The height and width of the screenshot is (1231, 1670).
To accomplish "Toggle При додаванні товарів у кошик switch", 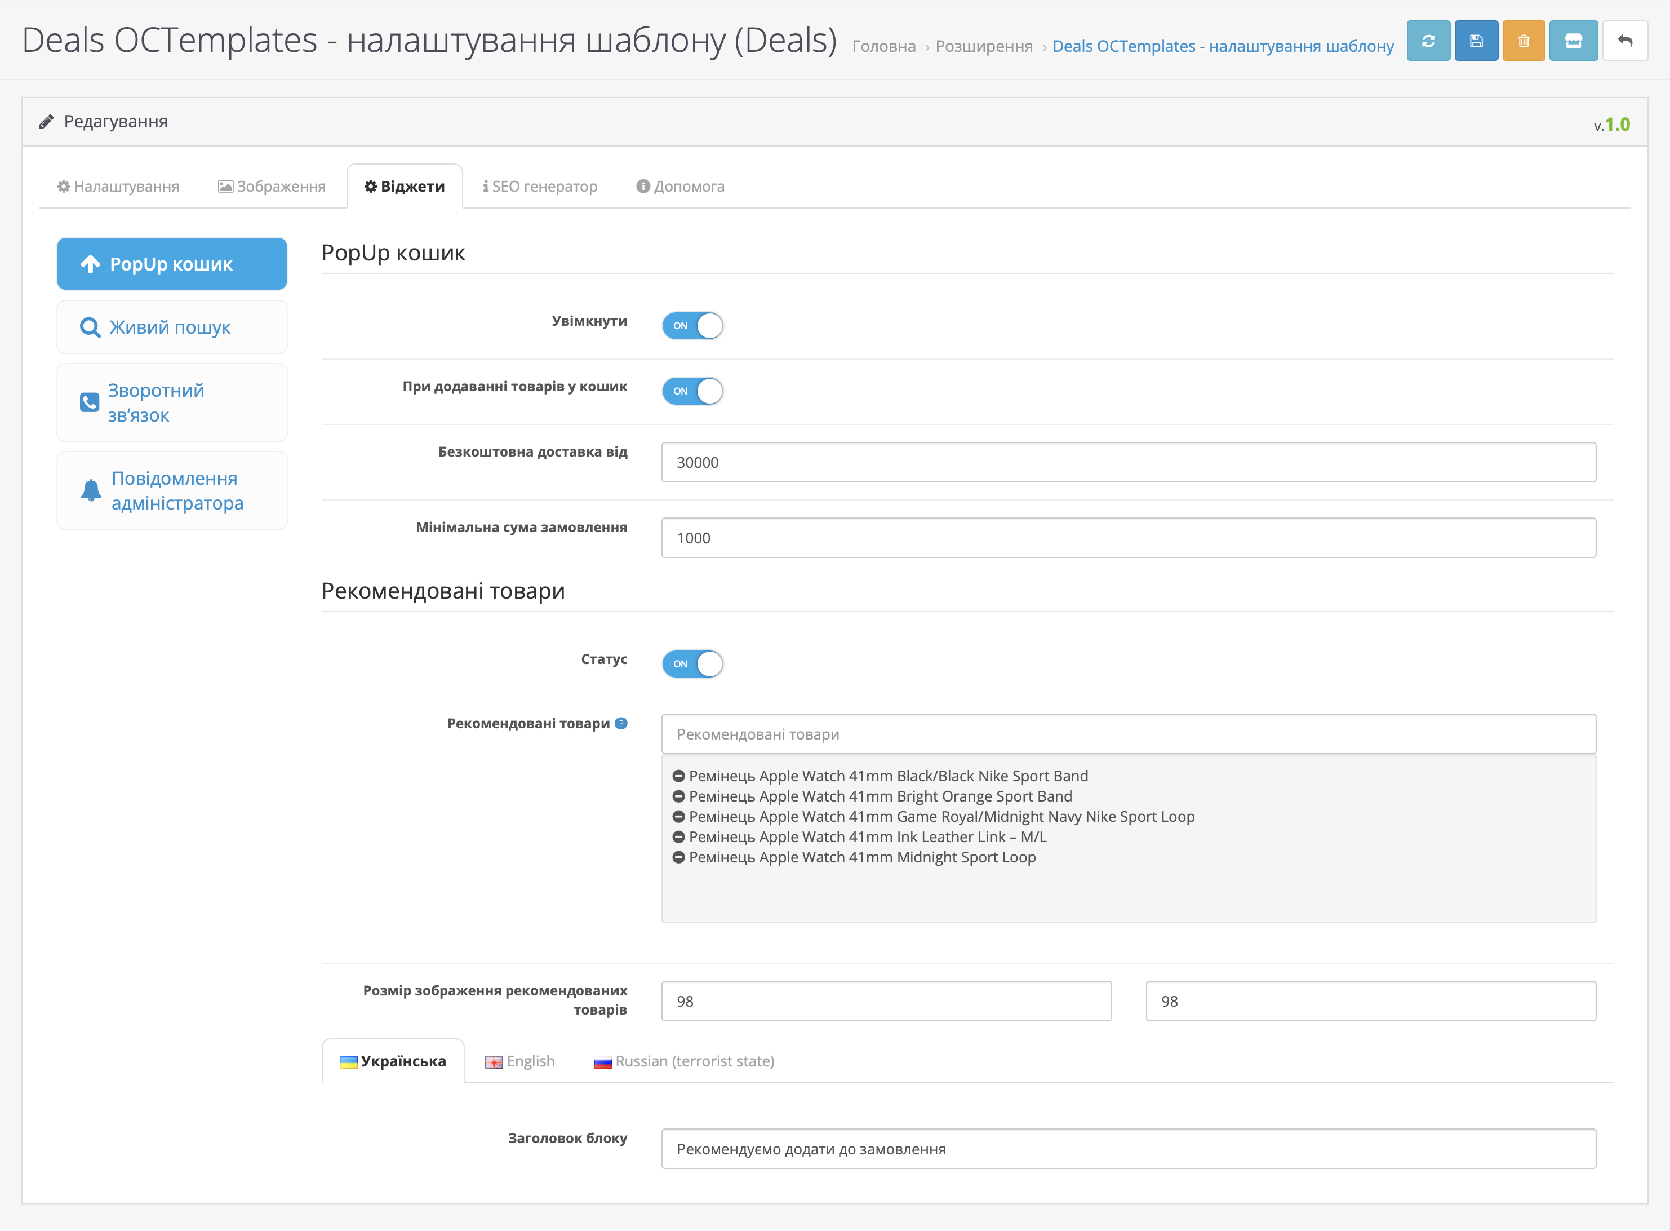I will [x=692, y=391].
